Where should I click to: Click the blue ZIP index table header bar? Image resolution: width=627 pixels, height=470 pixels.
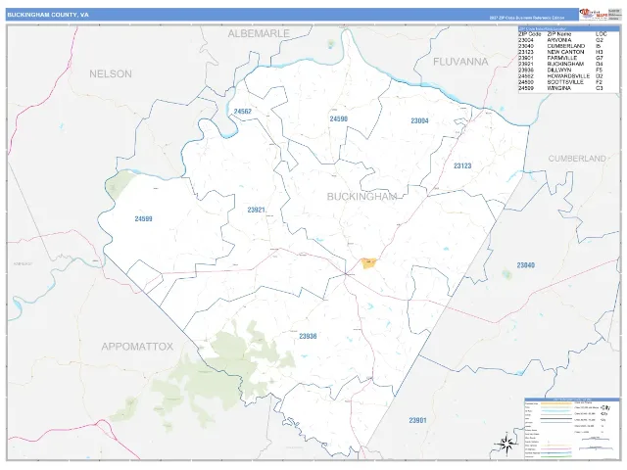(568, 28)
